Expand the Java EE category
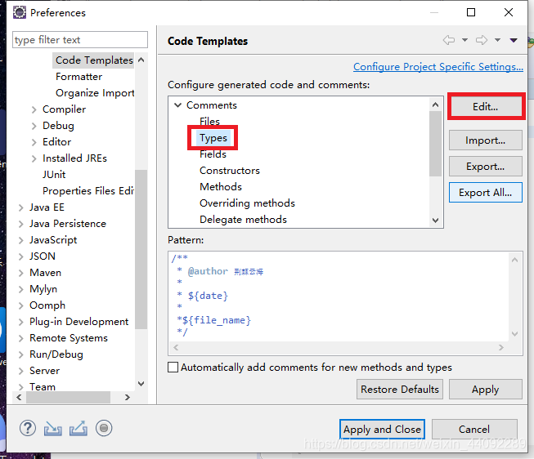This screenshot has height=459, width=534. (x=20, y=207)
